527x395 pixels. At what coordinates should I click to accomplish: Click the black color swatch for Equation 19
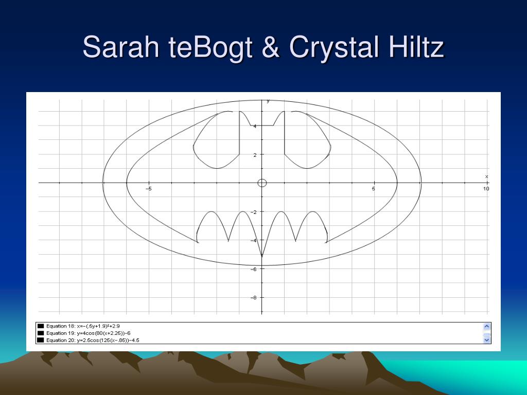(x=41, y=333)
